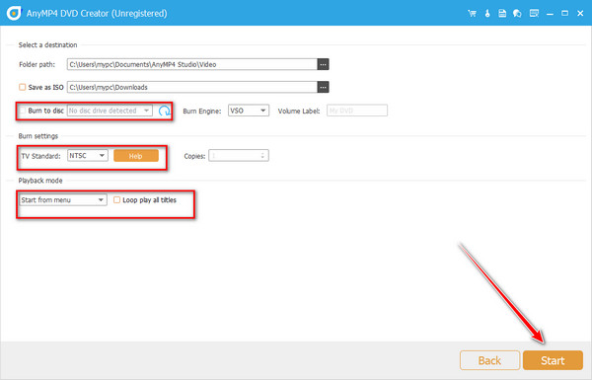Click into the Folder path field

point(192,64)
